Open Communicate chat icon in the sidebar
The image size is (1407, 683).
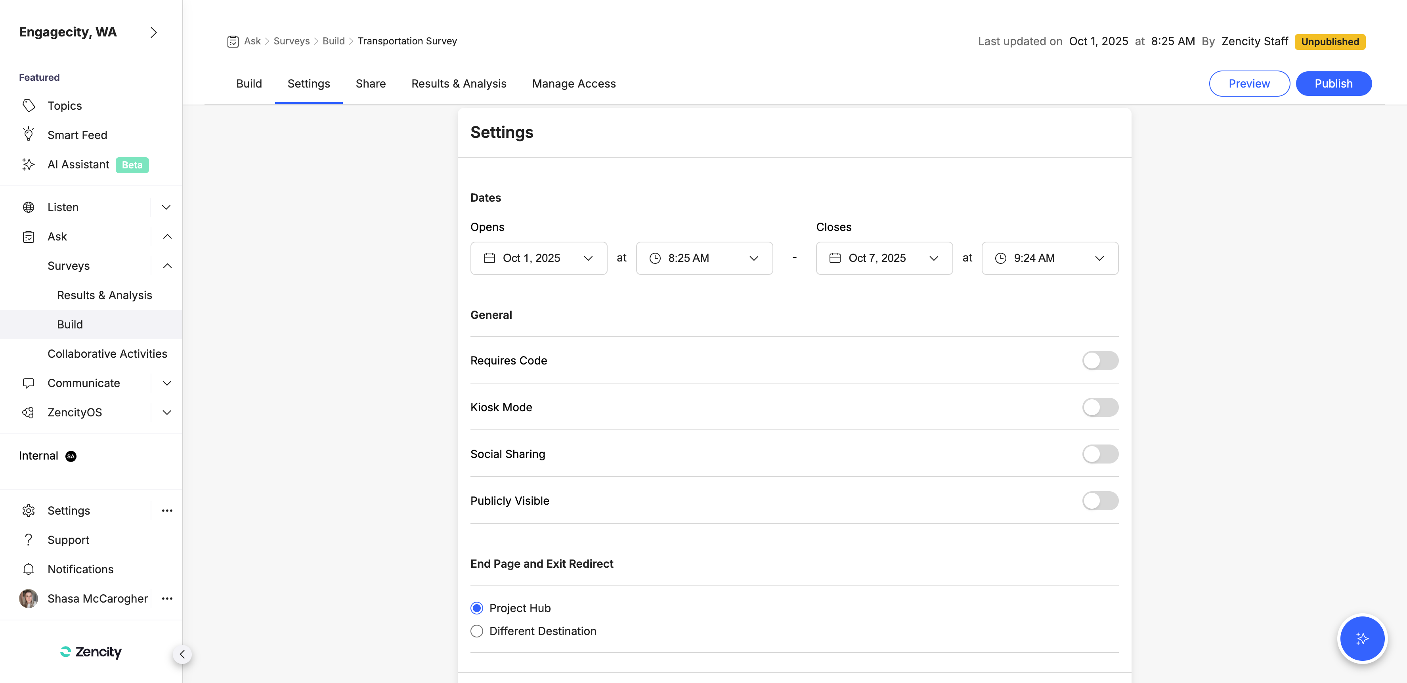tap(29, 383)
